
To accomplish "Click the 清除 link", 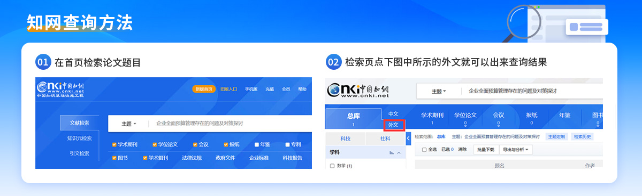I will coord(463,150).
